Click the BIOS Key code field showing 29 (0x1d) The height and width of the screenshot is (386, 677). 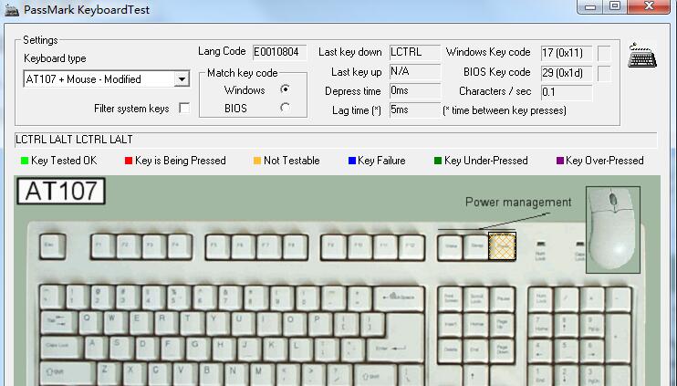567,73
